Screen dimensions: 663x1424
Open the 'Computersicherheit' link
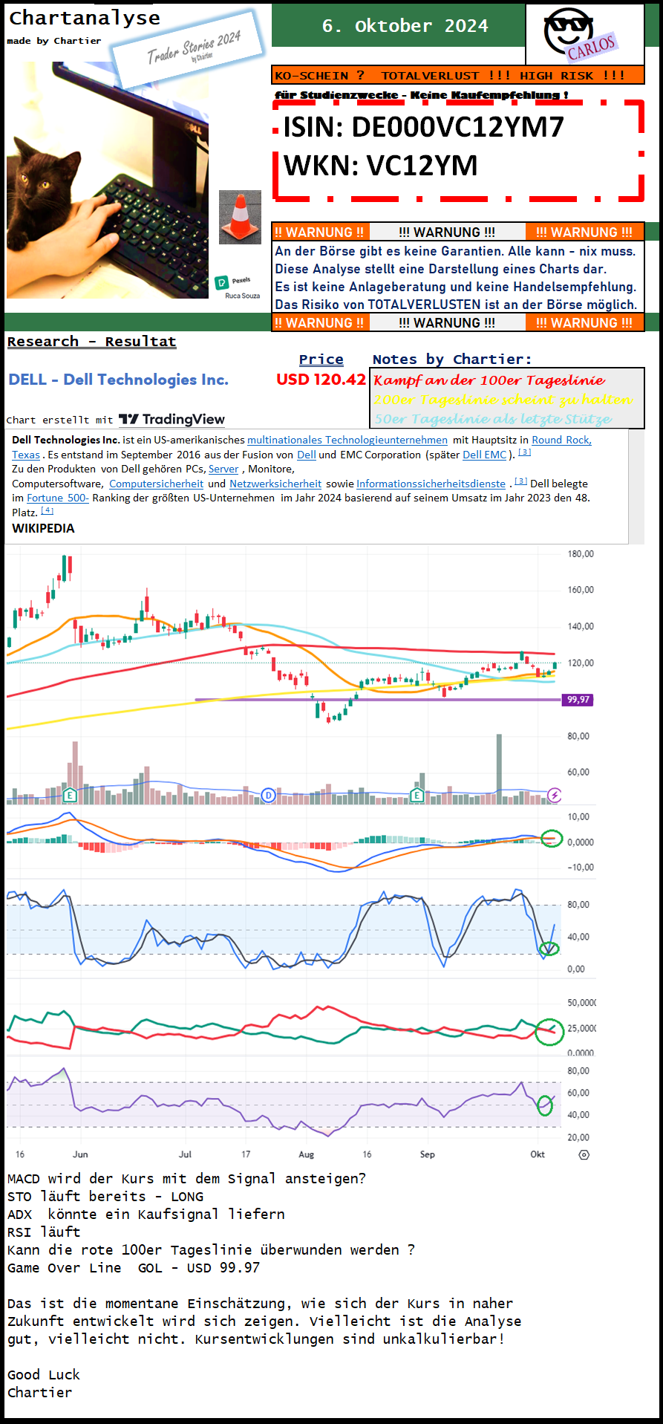156,484
